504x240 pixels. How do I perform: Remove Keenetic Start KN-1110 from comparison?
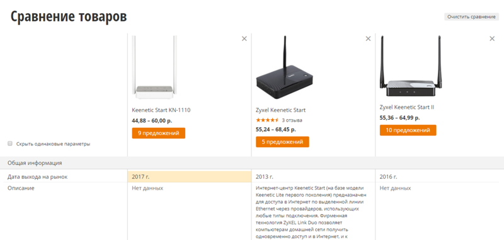[x=244, y=38]
